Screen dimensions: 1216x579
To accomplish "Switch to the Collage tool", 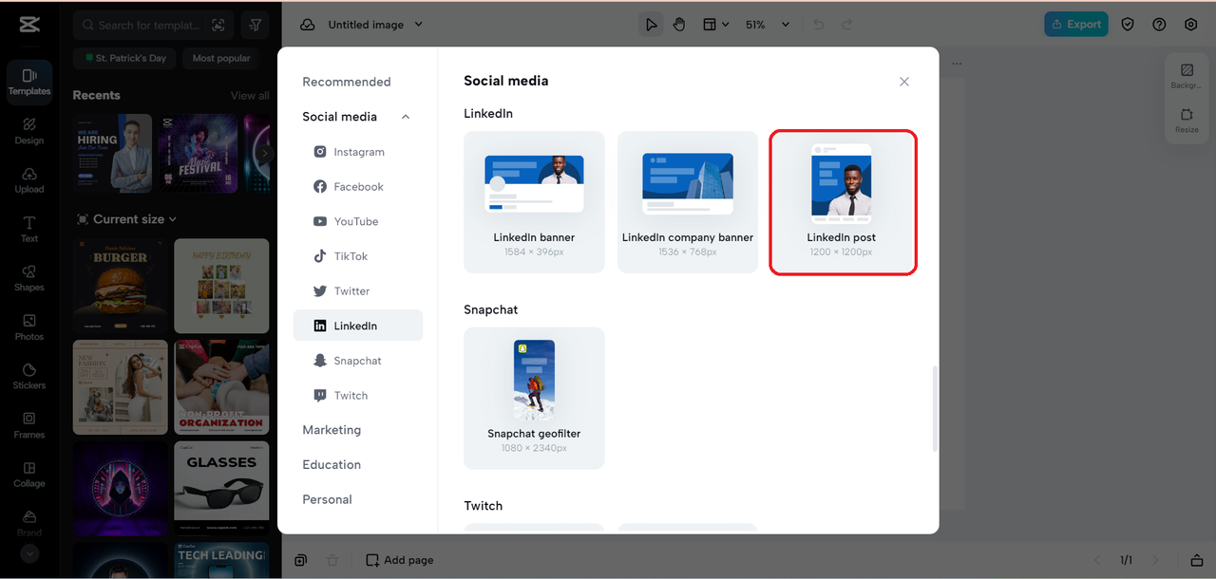I will (28, 475).
